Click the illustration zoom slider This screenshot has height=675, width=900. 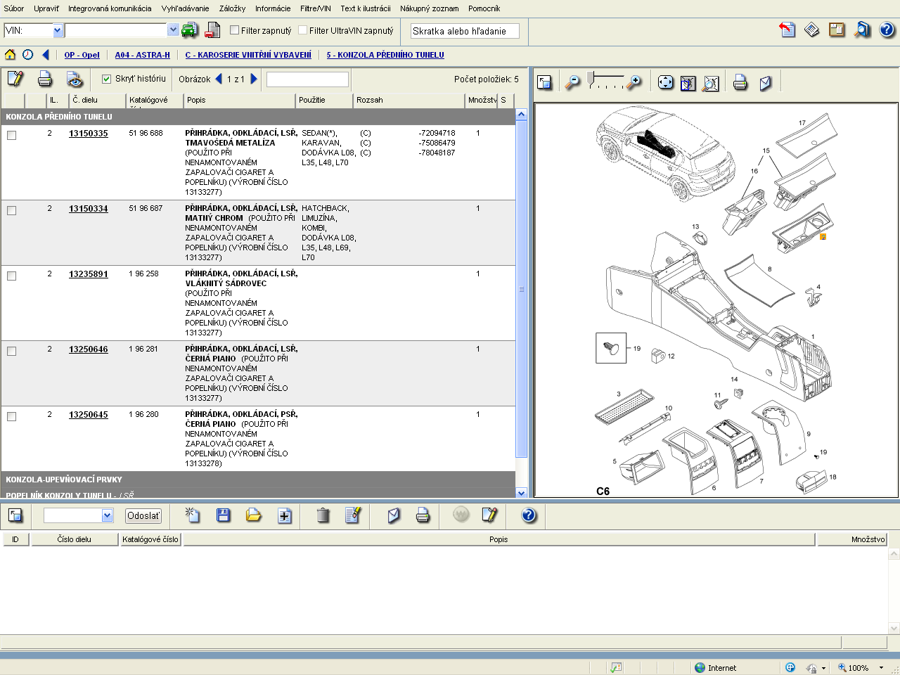pos(591,78)
